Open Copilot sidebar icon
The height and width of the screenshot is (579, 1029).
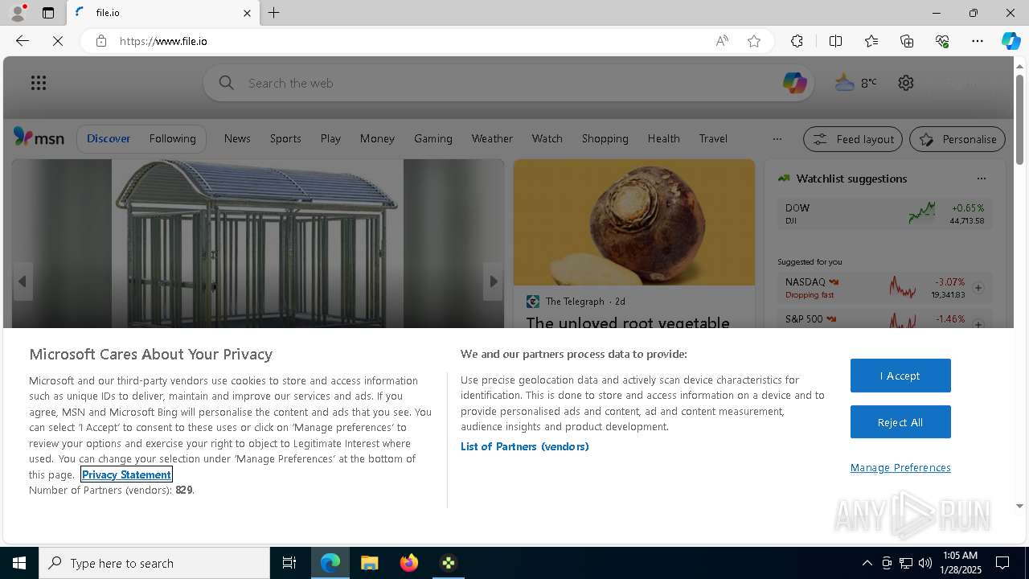(1011, 41)
